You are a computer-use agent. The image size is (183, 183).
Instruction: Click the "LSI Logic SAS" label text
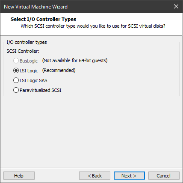[x=33, y=80]
